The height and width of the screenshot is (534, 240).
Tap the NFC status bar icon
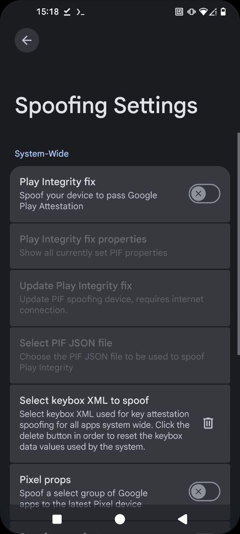click(x=179, y=12)
